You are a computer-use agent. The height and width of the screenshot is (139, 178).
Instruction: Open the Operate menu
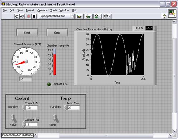42,10
